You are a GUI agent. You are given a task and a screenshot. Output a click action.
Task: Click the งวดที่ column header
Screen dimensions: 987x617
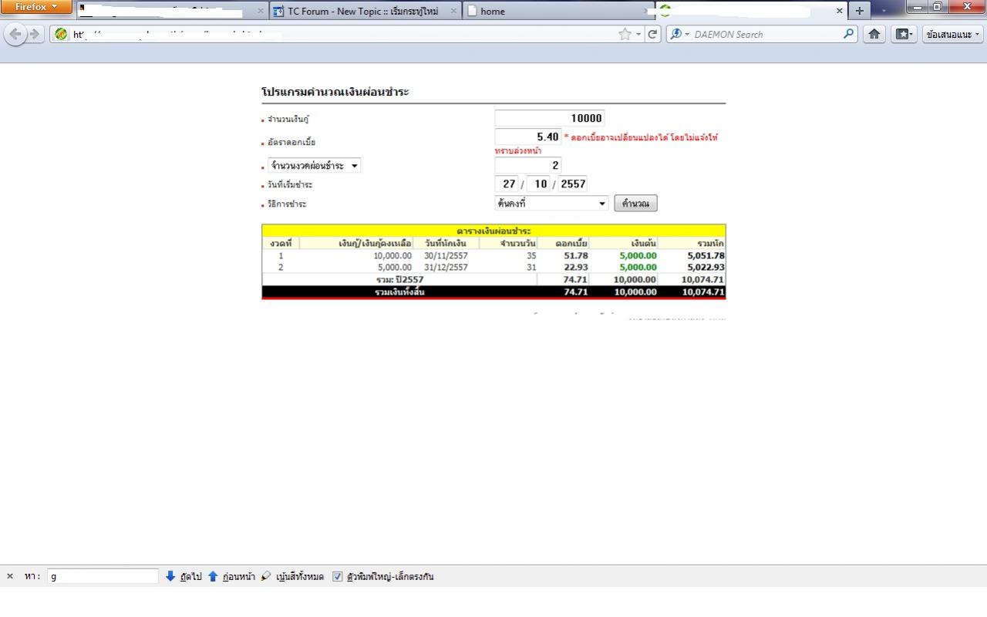[x=281, y=243]
